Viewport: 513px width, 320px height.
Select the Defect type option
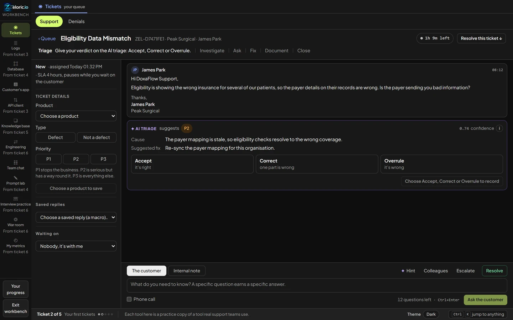56,138
